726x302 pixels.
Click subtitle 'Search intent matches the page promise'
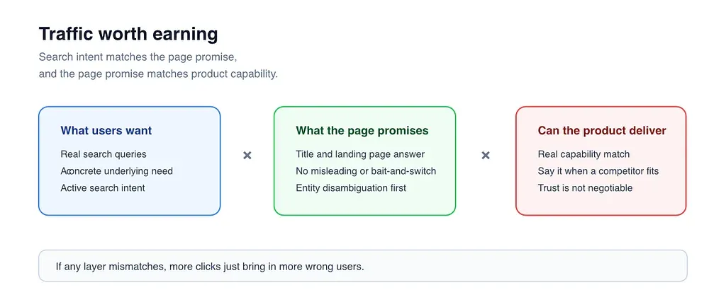(x=138, y=57)
